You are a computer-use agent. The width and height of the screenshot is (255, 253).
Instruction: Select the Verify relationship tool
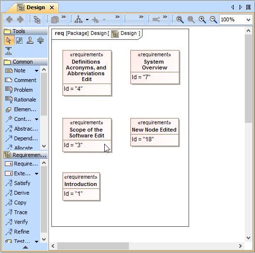click(16, 222)
